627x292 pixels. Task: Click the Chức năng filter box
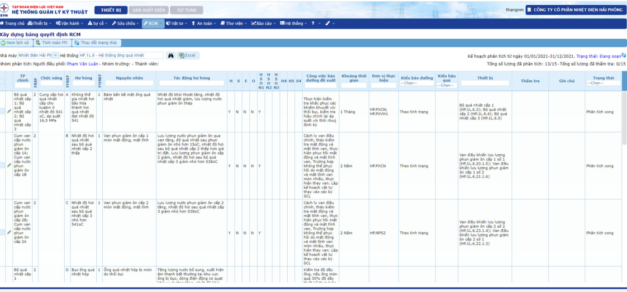click(51, 83)
